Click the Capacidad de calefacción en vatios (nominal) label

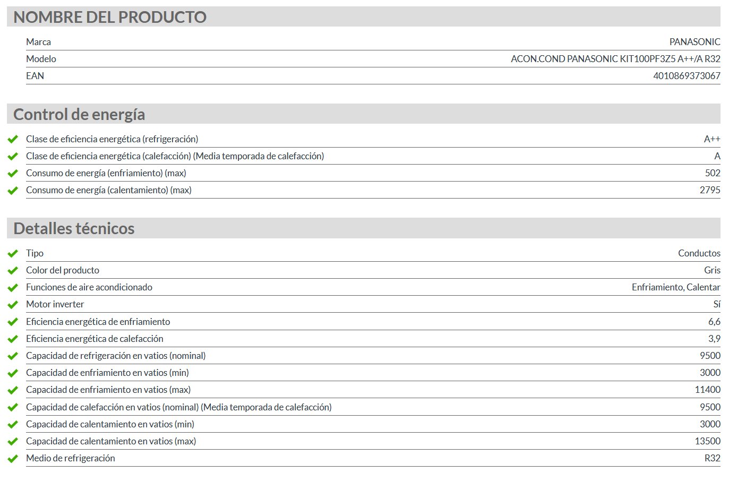coord(179,407)
